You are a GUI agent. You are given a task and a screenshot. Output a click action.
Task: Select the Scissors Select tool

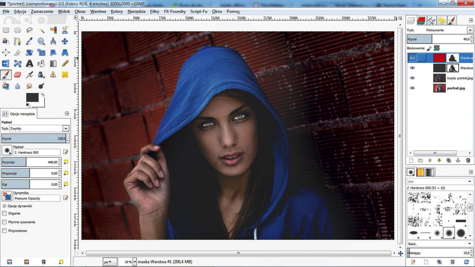(x=65, y=30)
